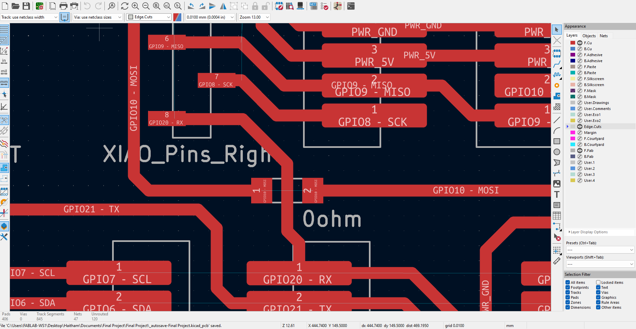
Task: Switch to the Nets tab
Action: 604,36
